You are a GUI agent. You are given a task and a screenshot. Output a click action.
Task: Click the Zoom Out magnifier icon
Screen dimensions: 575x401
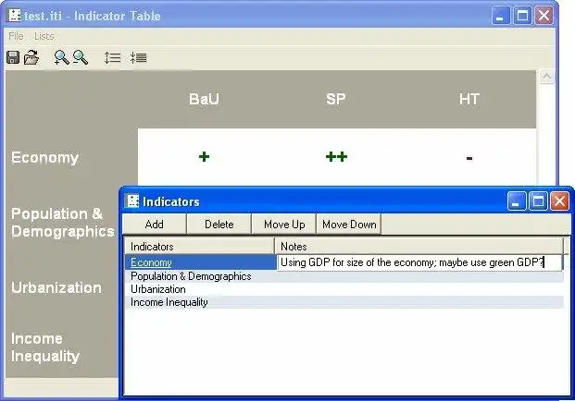pyautogui.click(x=81, y=57)
